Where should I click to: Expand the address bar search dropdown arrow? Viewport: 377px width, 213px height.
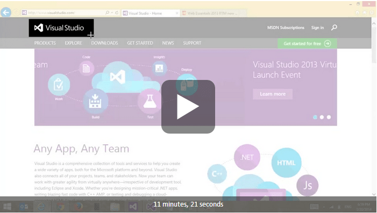click(112, 13)
